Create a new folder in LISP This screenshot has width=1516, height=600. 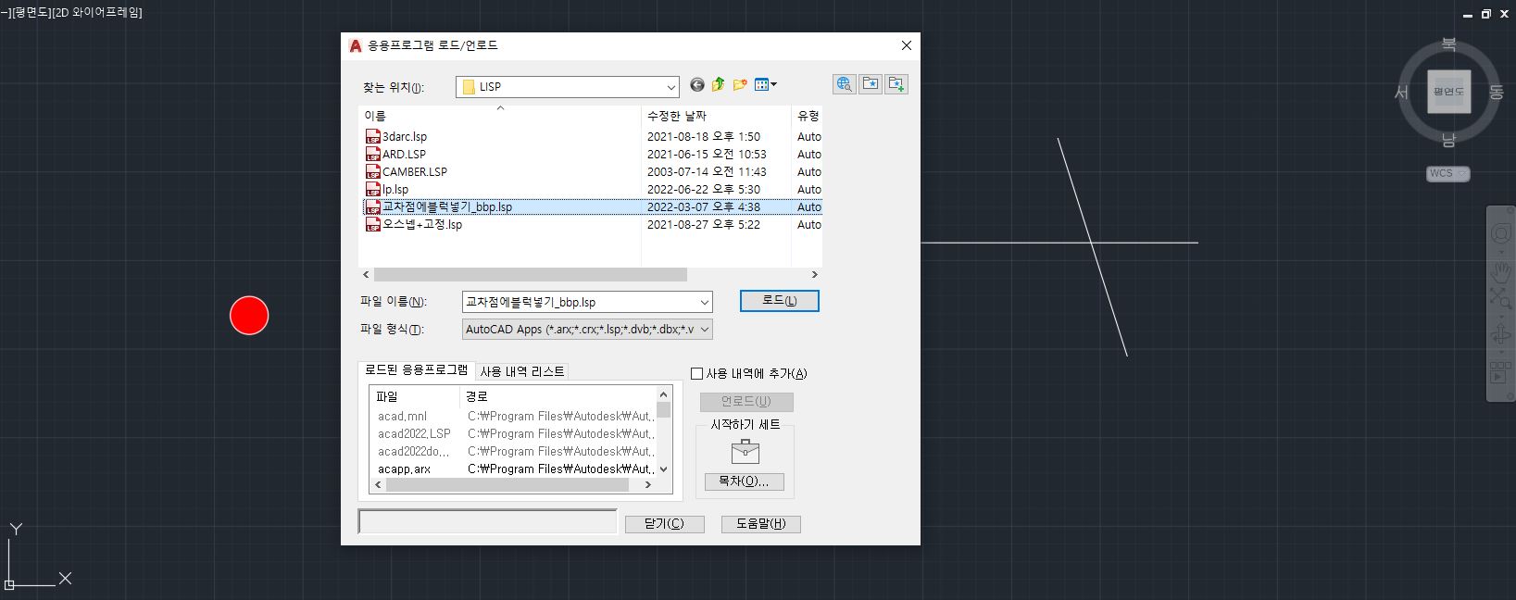(x=740, y=85)
